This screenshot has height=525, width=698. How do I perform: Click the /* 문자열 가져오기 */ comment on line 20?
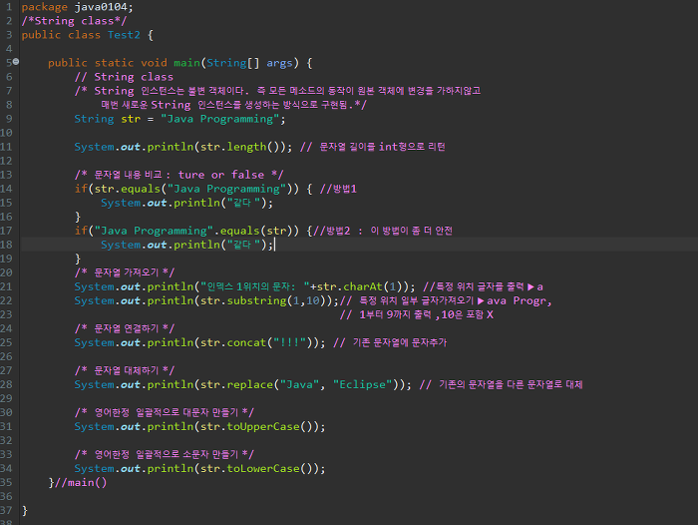pyautogui.click(x=125, y=272)
